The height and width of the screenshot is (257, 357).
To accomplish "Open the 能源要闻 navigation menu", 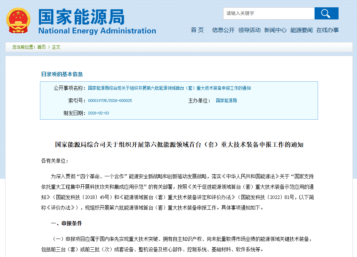I will pyautogui.click(x=301, y=30).
